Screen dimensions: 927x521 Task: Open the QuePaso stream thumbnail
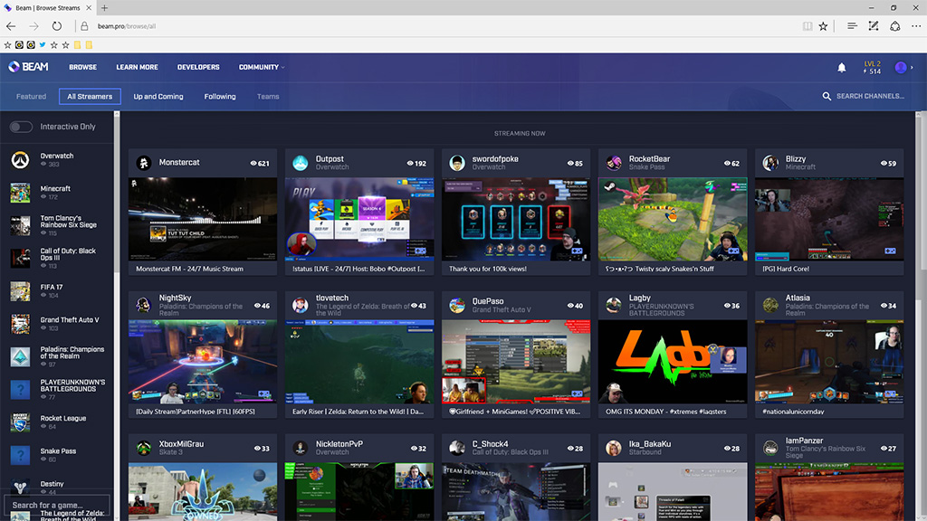point(516,362)
